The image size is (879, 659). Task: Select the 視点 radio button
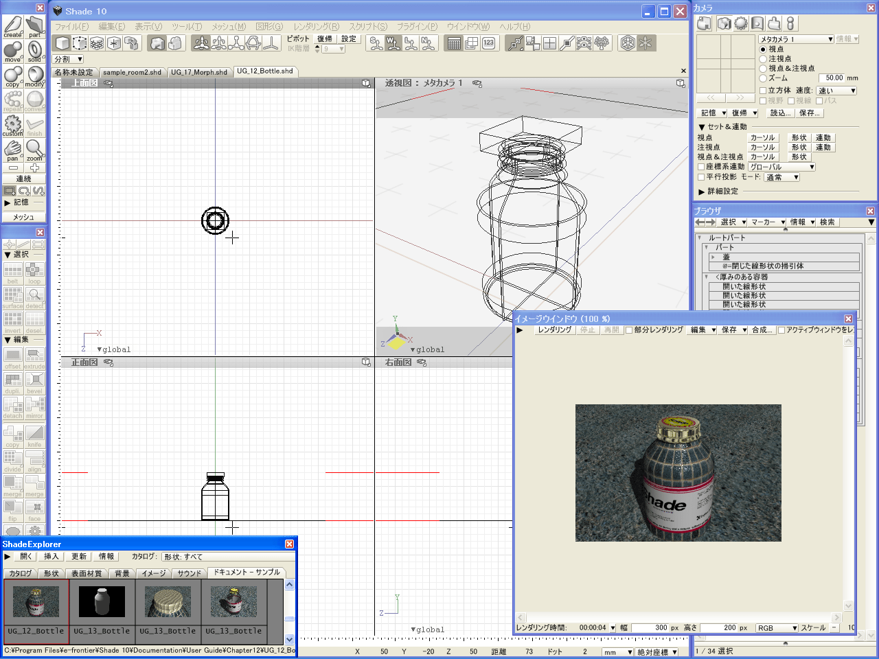(763, 49)
